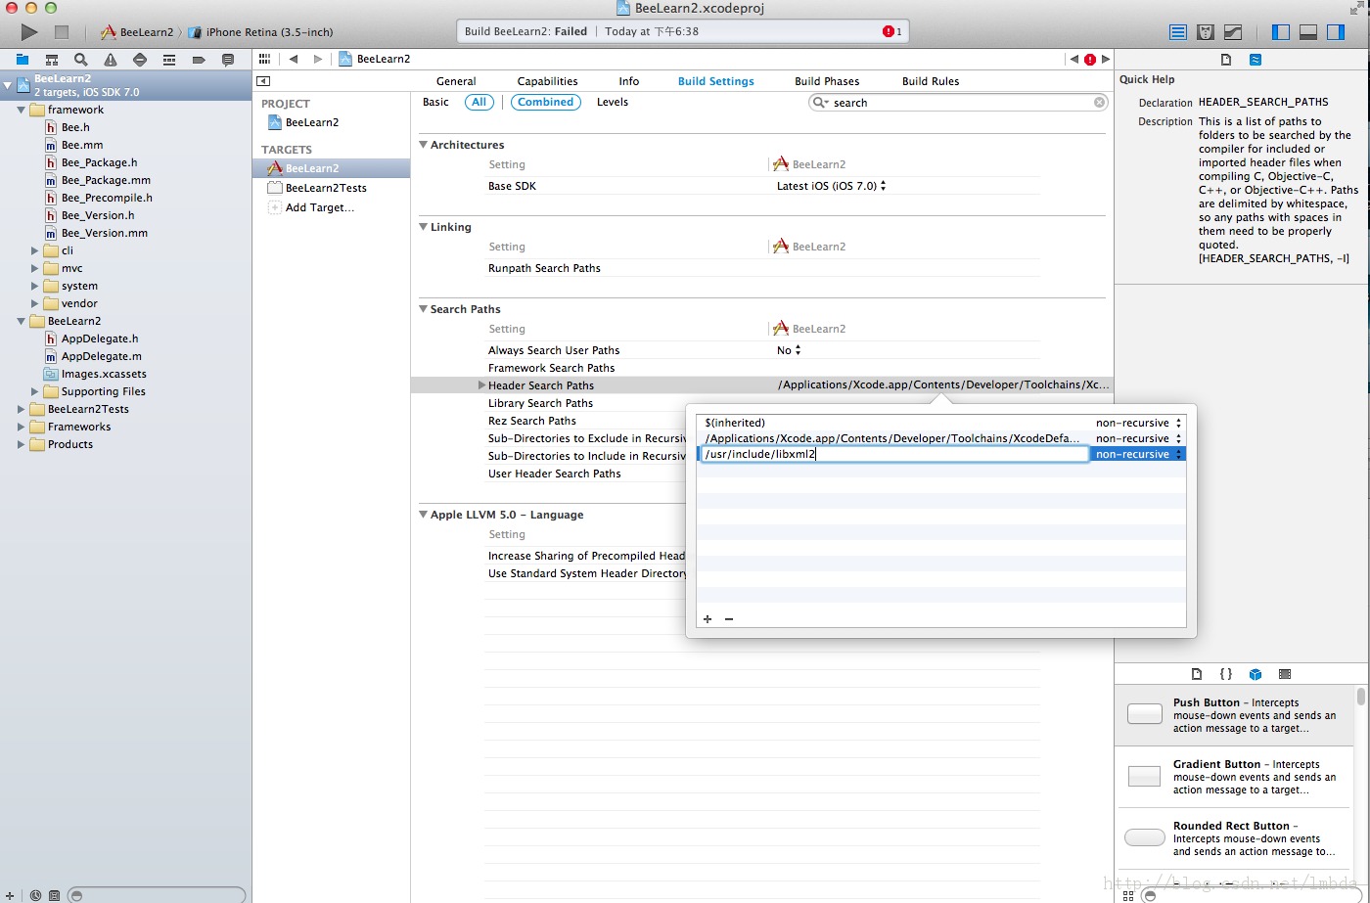1370x903 pixels.
Task: Edit the /usr/include/libxml2 path field
Action: coord(893,454)
